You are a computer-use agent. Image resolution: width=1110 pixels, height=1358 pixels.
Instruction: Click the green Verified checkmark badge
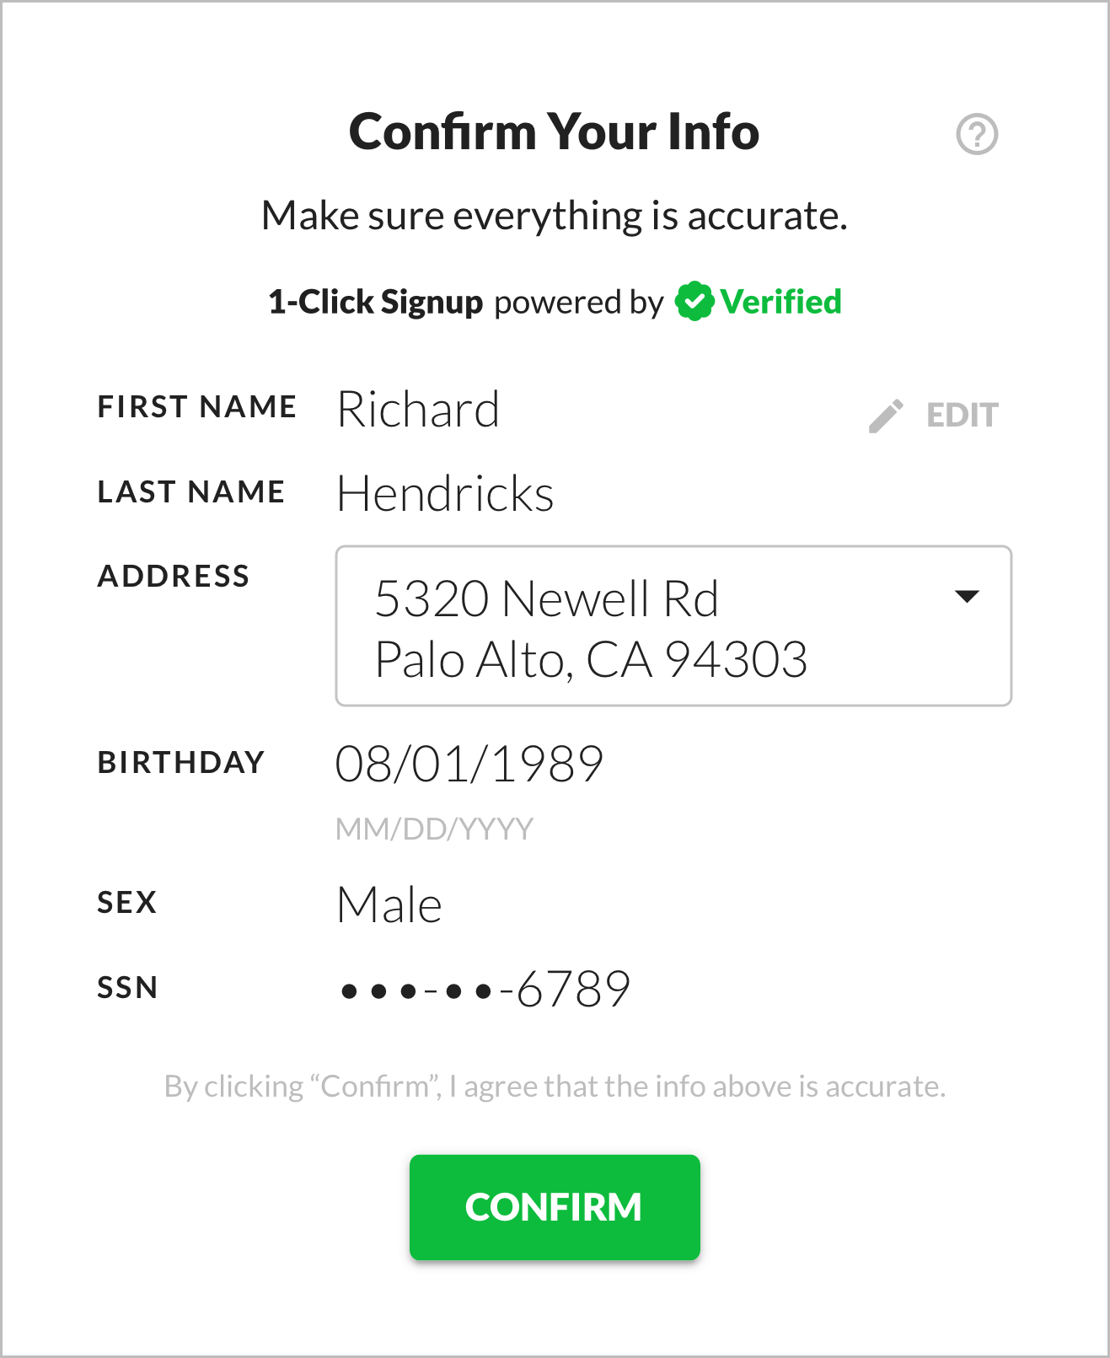tap(694, 302)
